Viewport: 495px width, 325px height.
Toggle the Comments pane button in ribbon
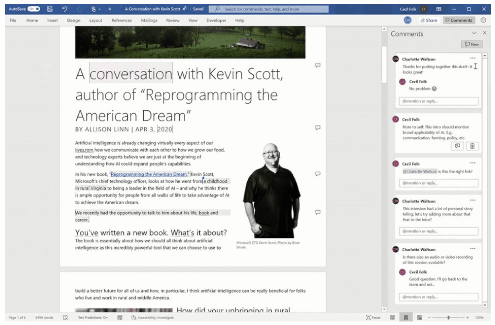click(459, 20)
